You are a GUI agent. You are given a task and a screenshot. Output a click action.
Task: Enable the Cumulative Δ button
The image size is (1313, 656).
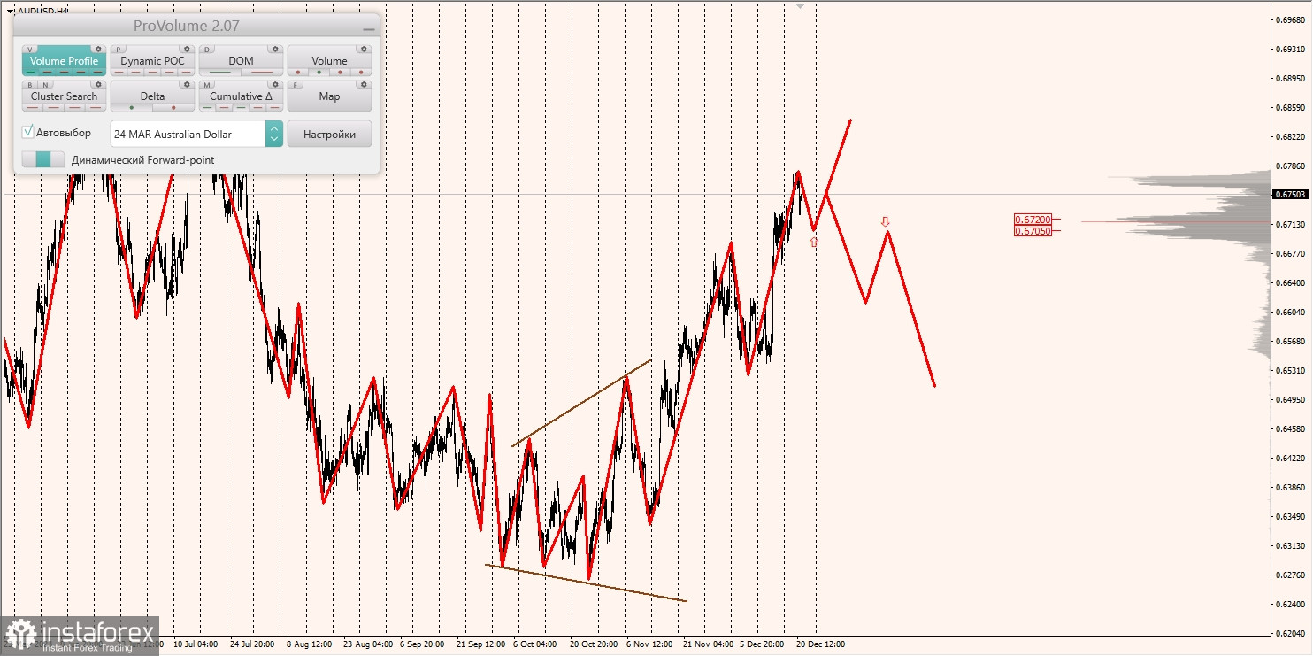pyautogui.click(x=241, y=96)
